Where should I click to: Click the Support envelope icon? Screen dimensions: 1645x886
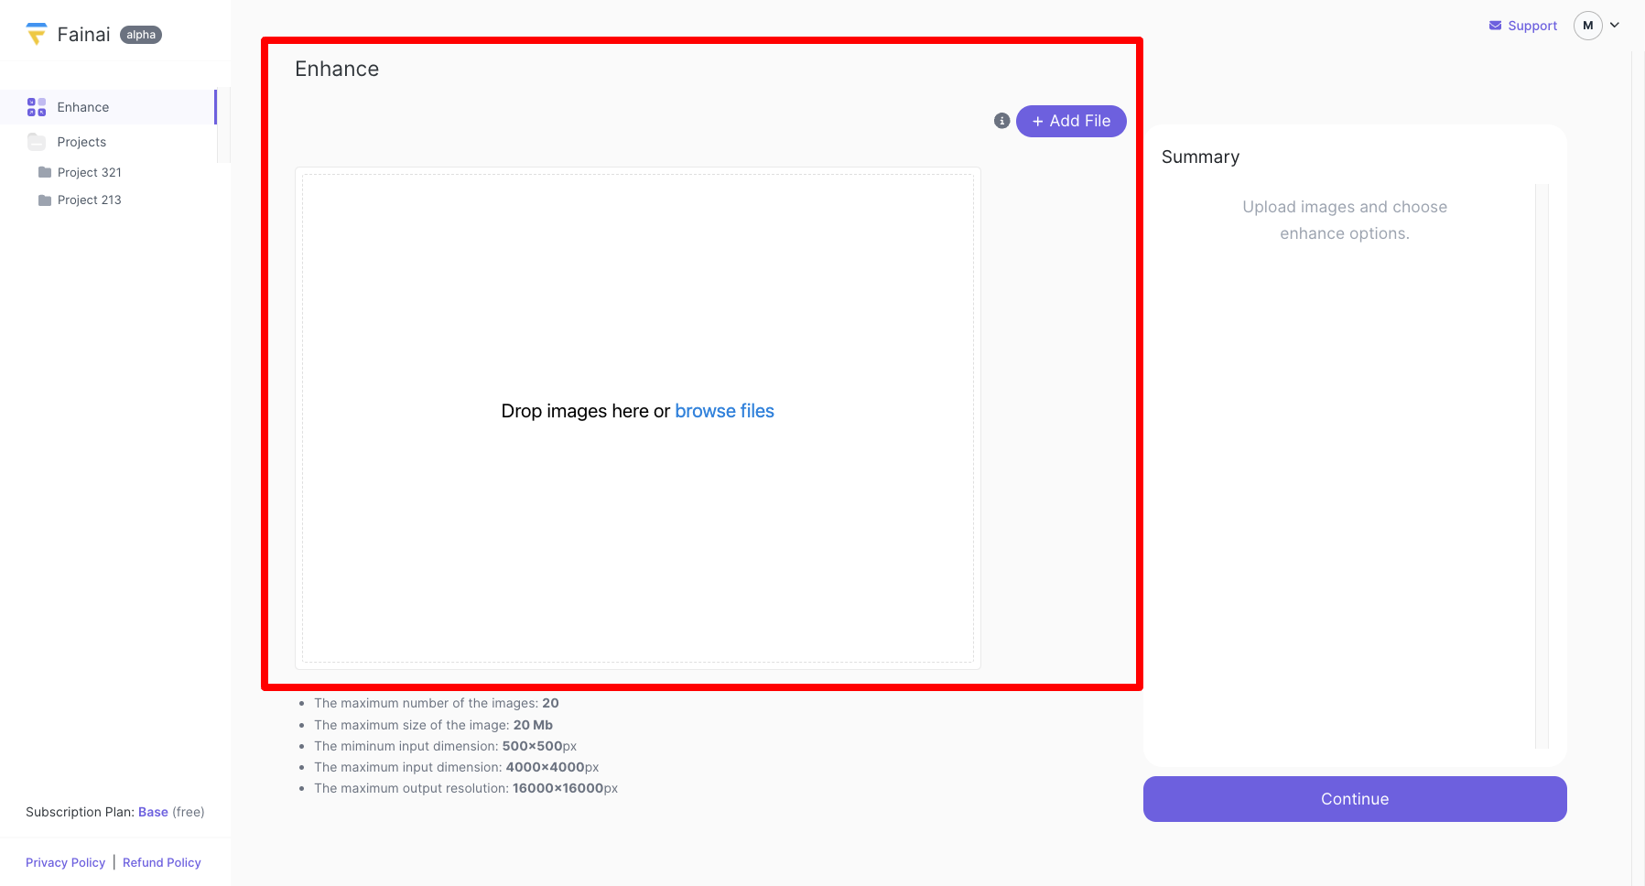click(1495, 26)
